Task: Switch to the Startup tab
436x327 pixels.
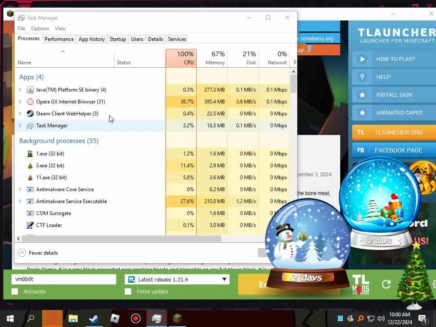Action: coord(118,39)
